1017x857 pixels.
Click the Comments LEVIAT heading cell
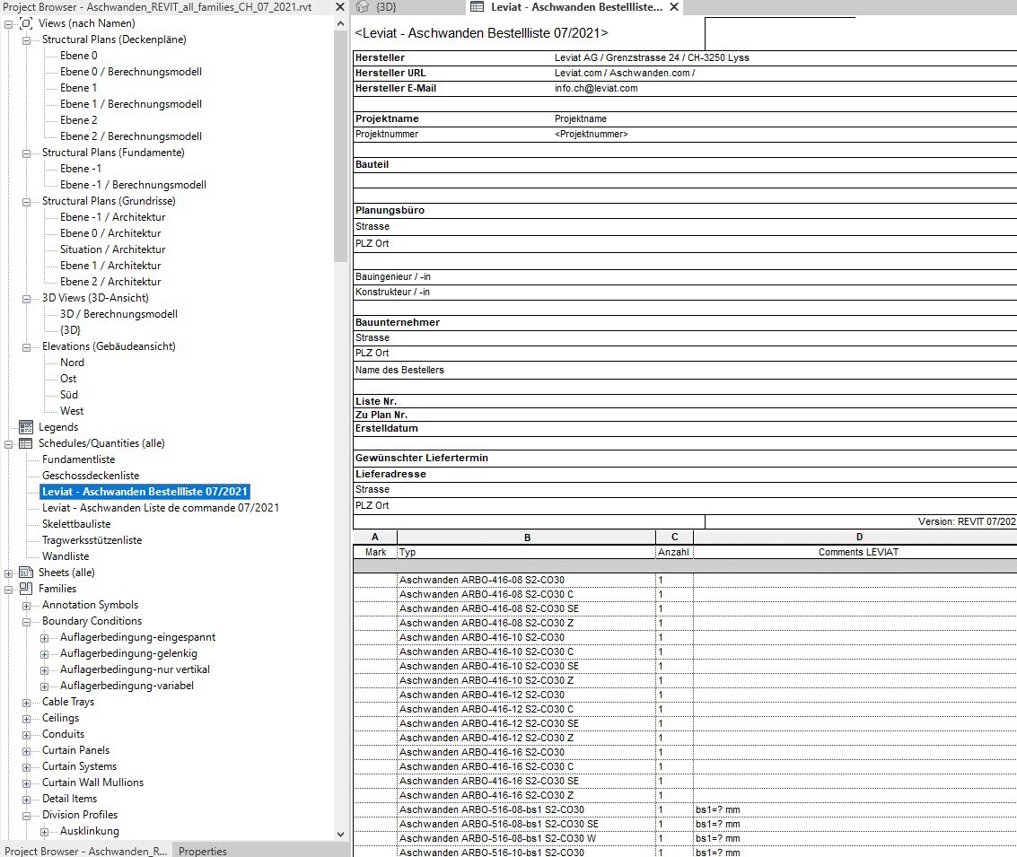[x=855, y=552]
